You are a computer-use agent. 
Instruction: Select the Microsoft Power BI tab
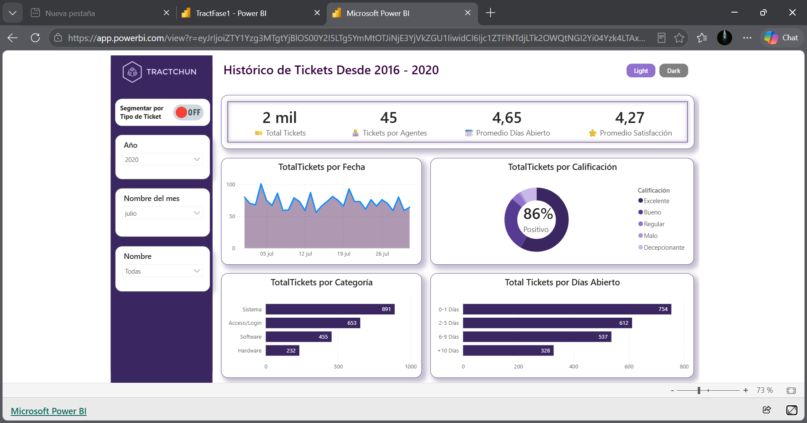coord(401,13)
